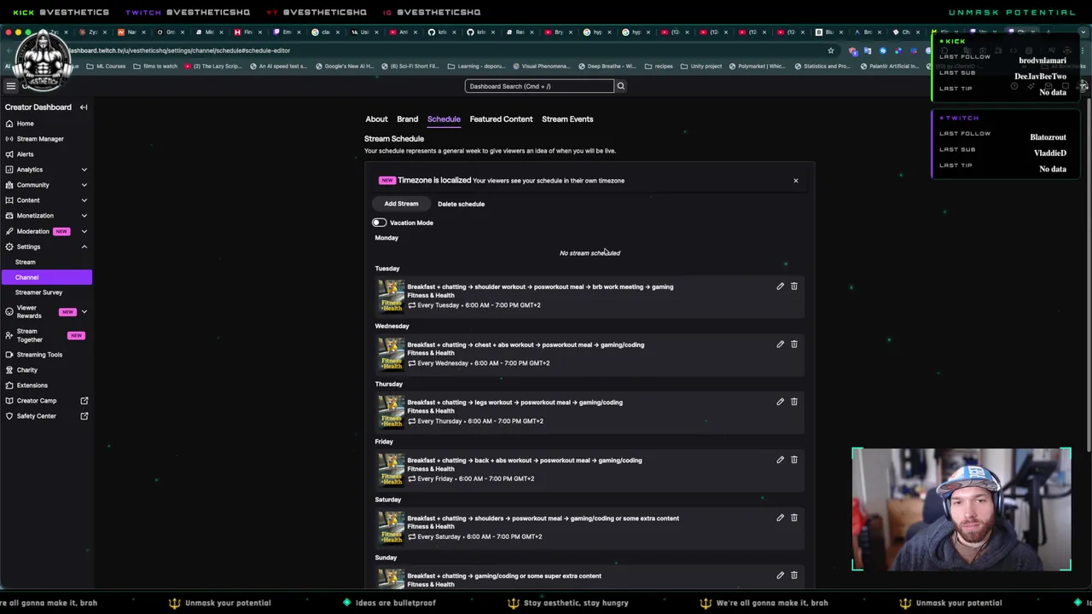The width and height of the screenshot is (1092, 614).
Task: Open Stream under Settings
Action: (25, 262)
